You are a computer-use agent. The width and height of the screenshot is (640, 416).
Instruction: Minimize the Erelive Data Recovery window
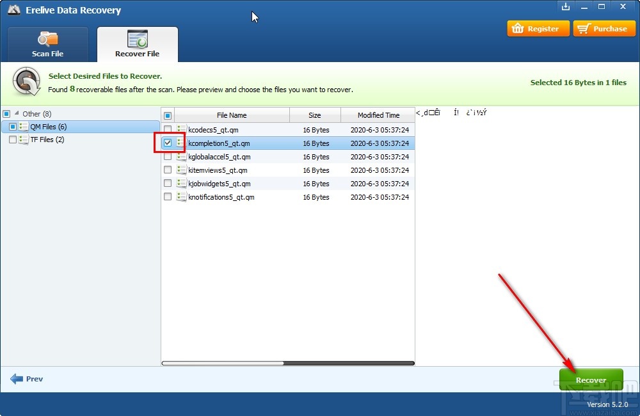point(584,7)
